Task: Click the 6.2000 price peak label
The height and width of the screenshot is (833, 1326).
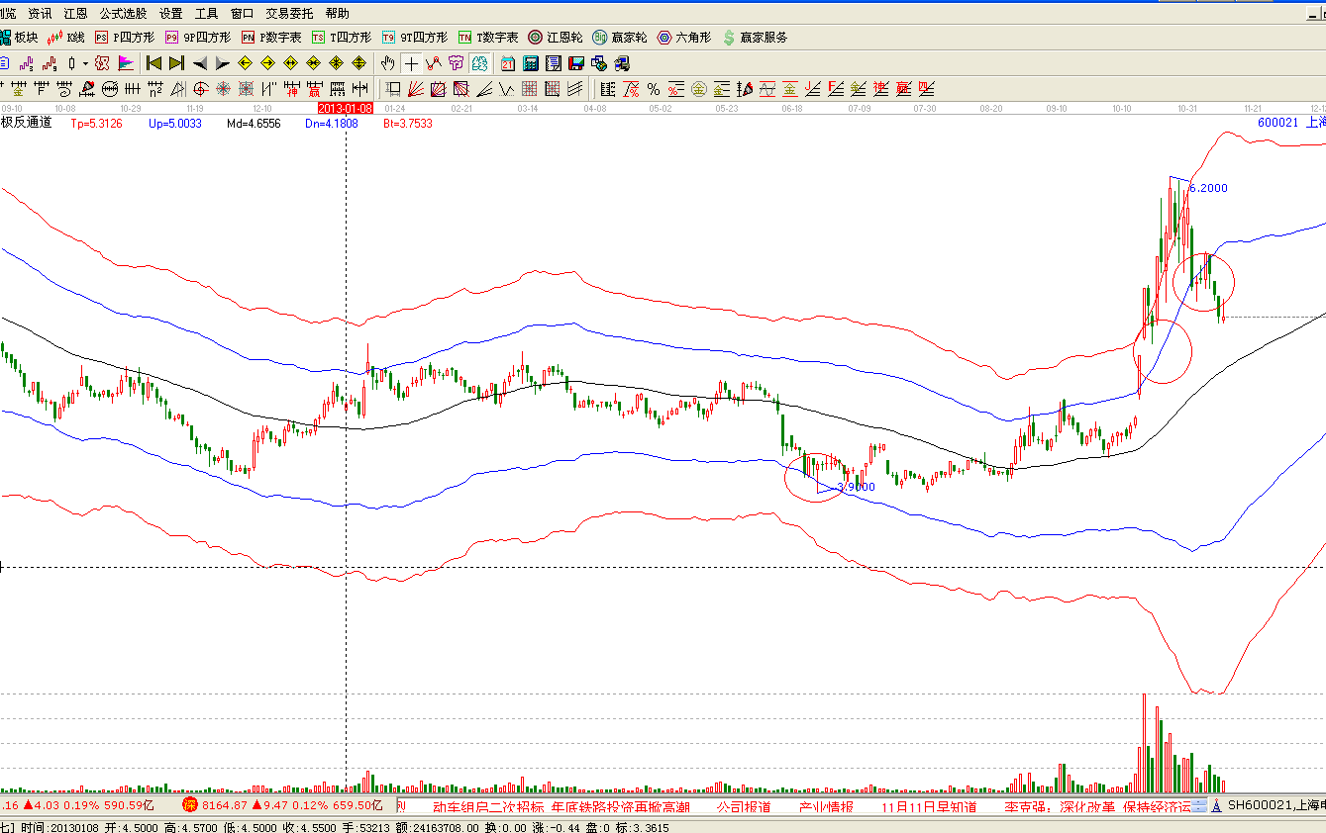Action: (x=1208, y=188)
